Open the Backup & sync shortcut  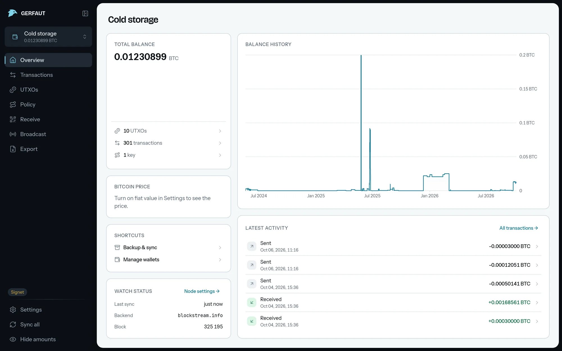click(x=168, y=247)
